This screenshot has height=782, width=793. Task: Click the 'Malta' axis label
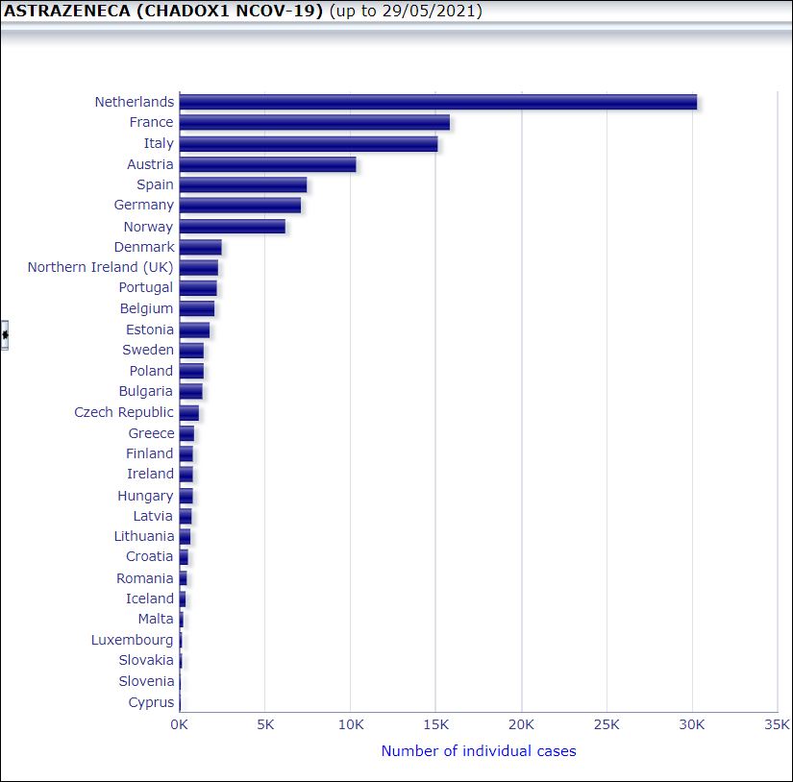point(156,619)
